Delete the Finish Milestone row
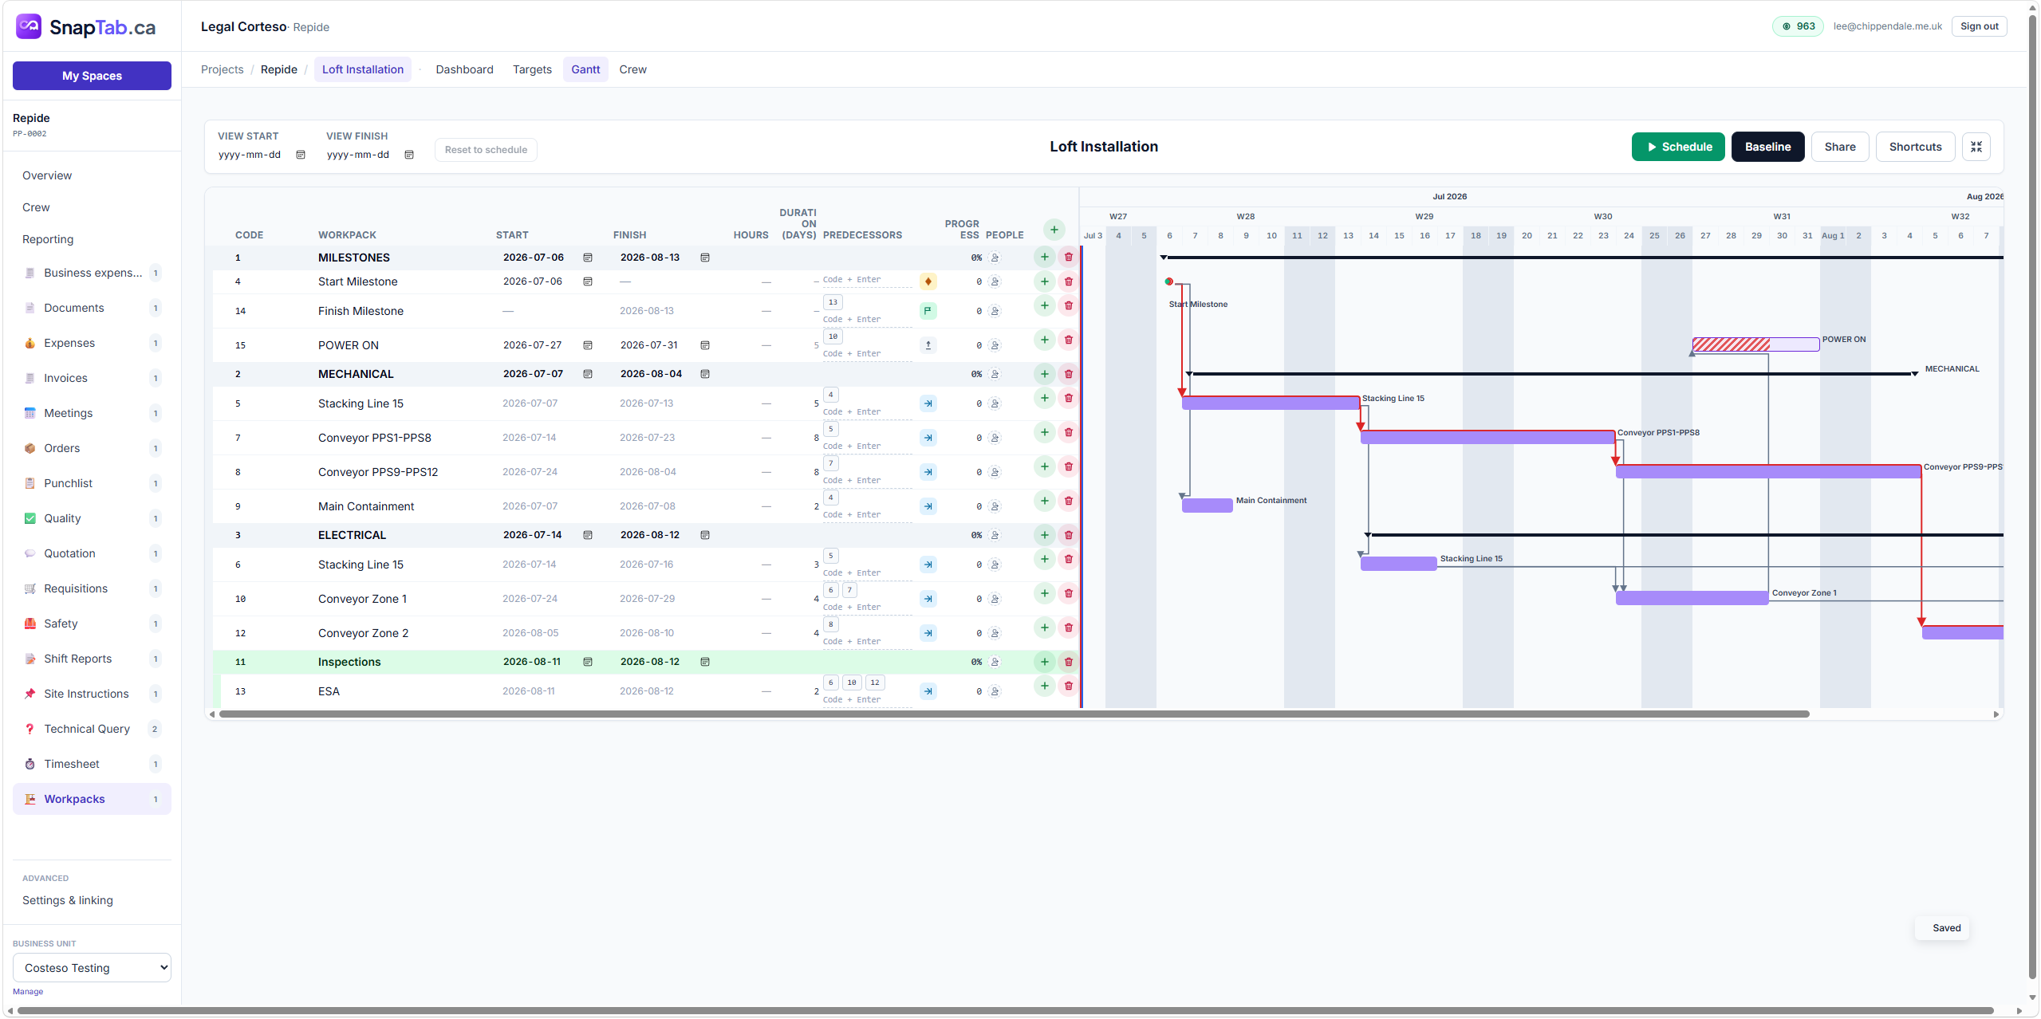 click(1068, 305)
